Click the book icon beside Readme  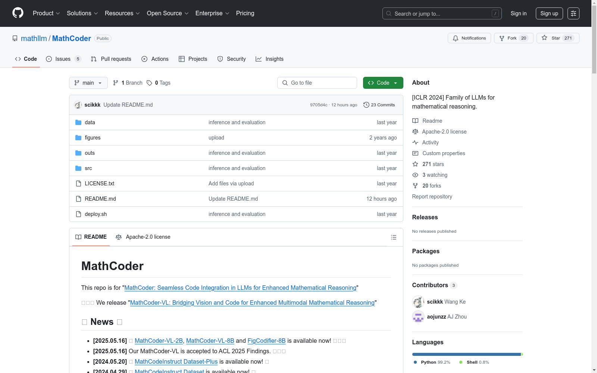point(415,121)
